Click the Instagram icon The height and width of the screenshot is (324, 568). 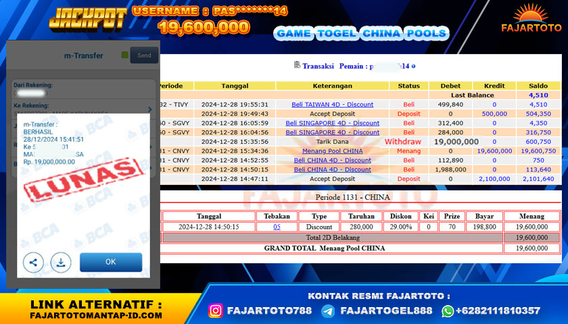pos(216,310)
